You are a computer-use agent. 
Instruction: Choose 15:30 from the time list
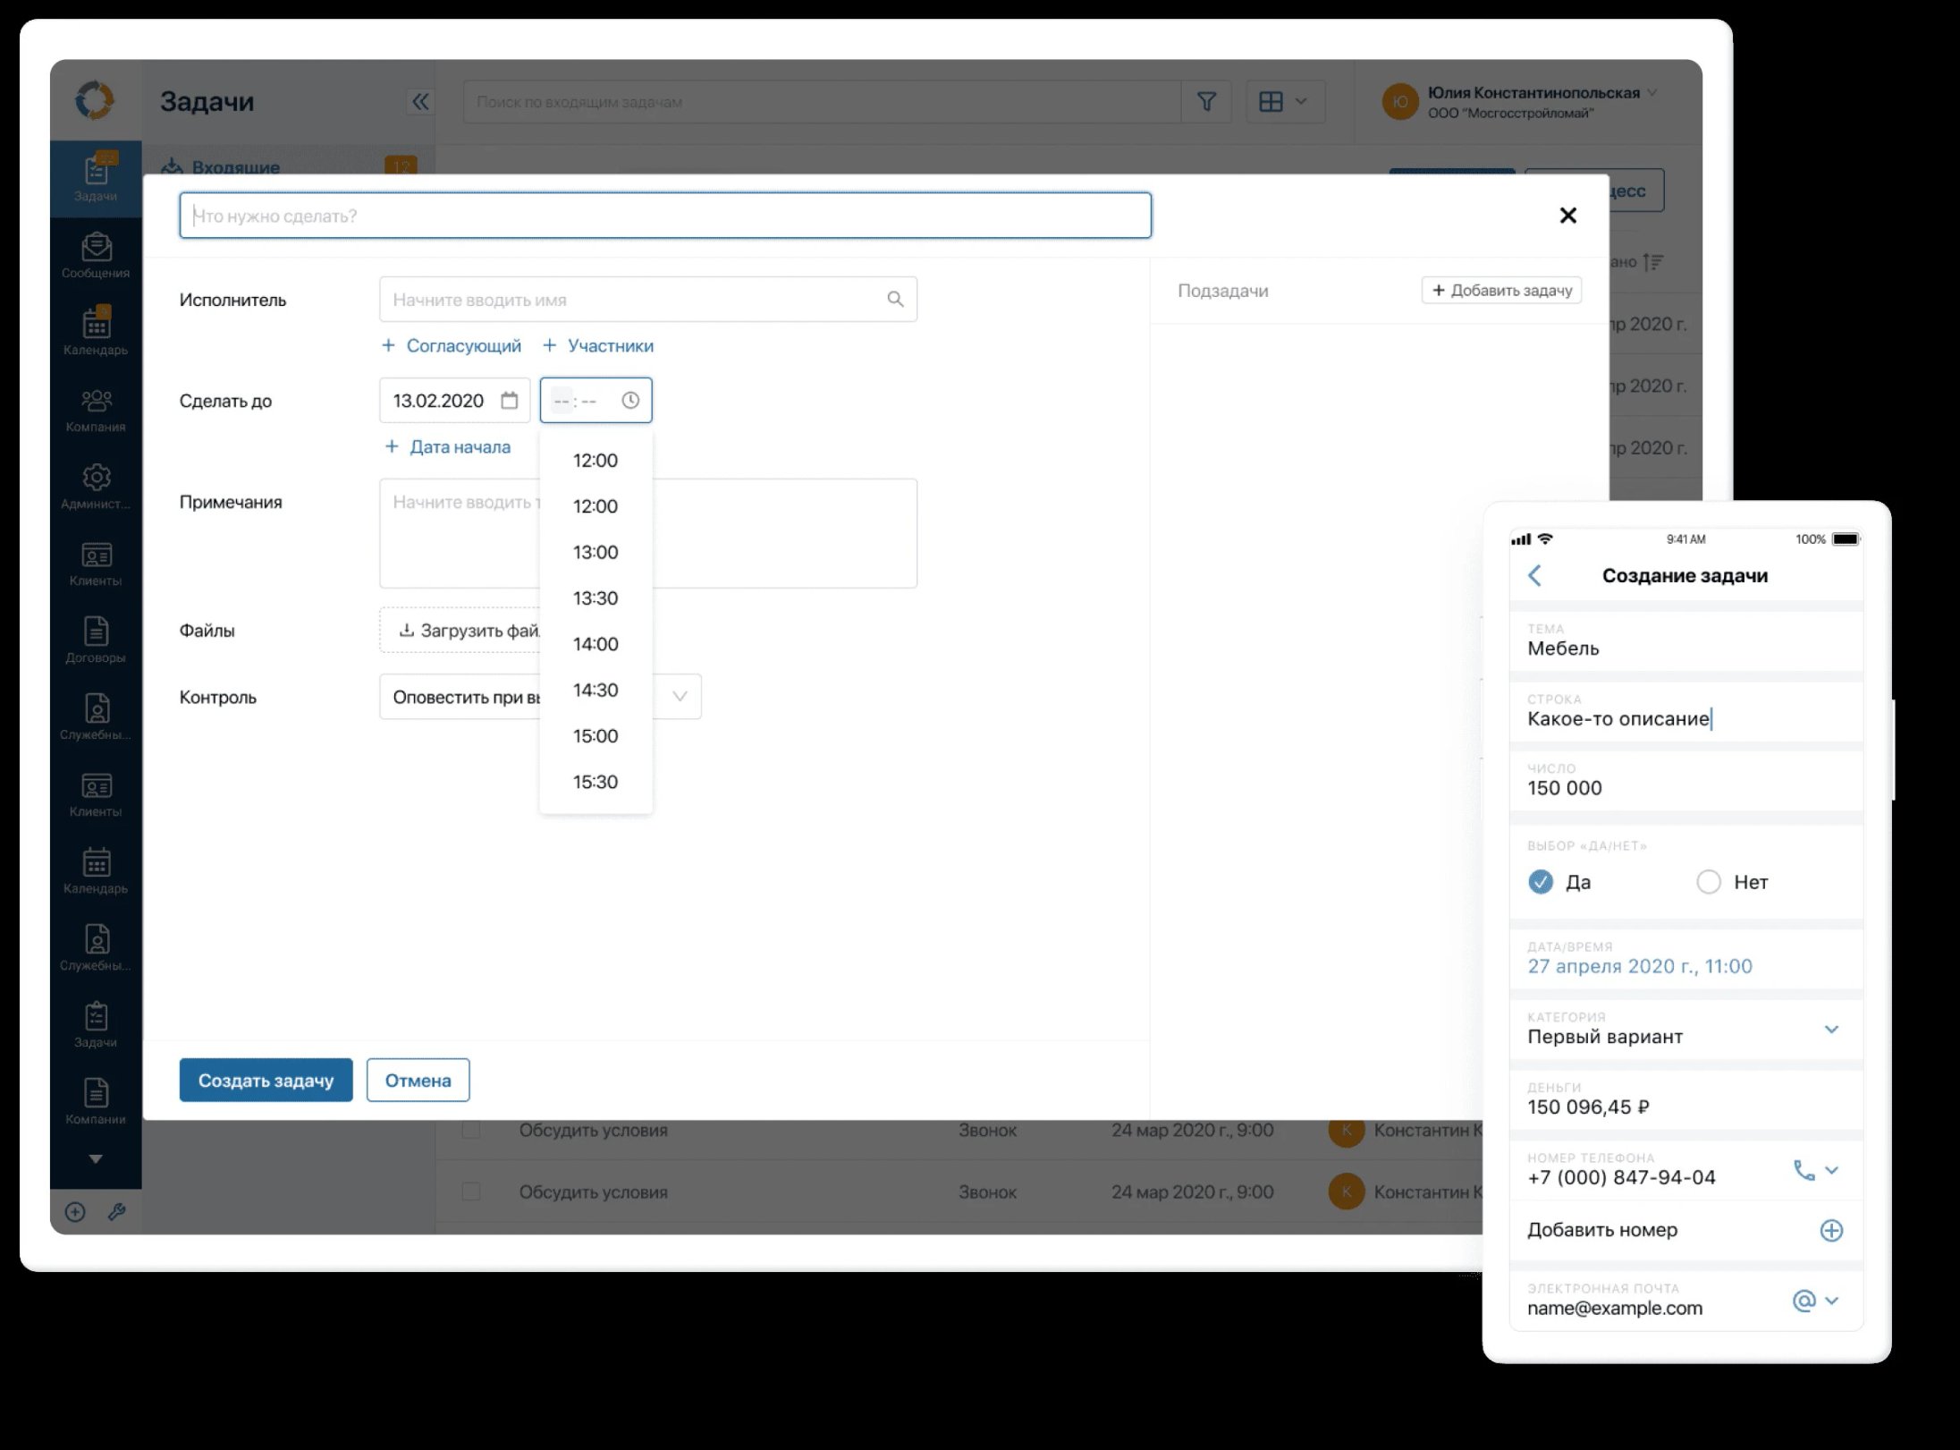point(596,782)
